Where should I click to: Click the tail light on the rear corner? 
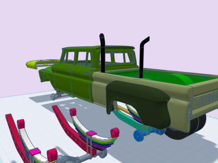[189, 110]
